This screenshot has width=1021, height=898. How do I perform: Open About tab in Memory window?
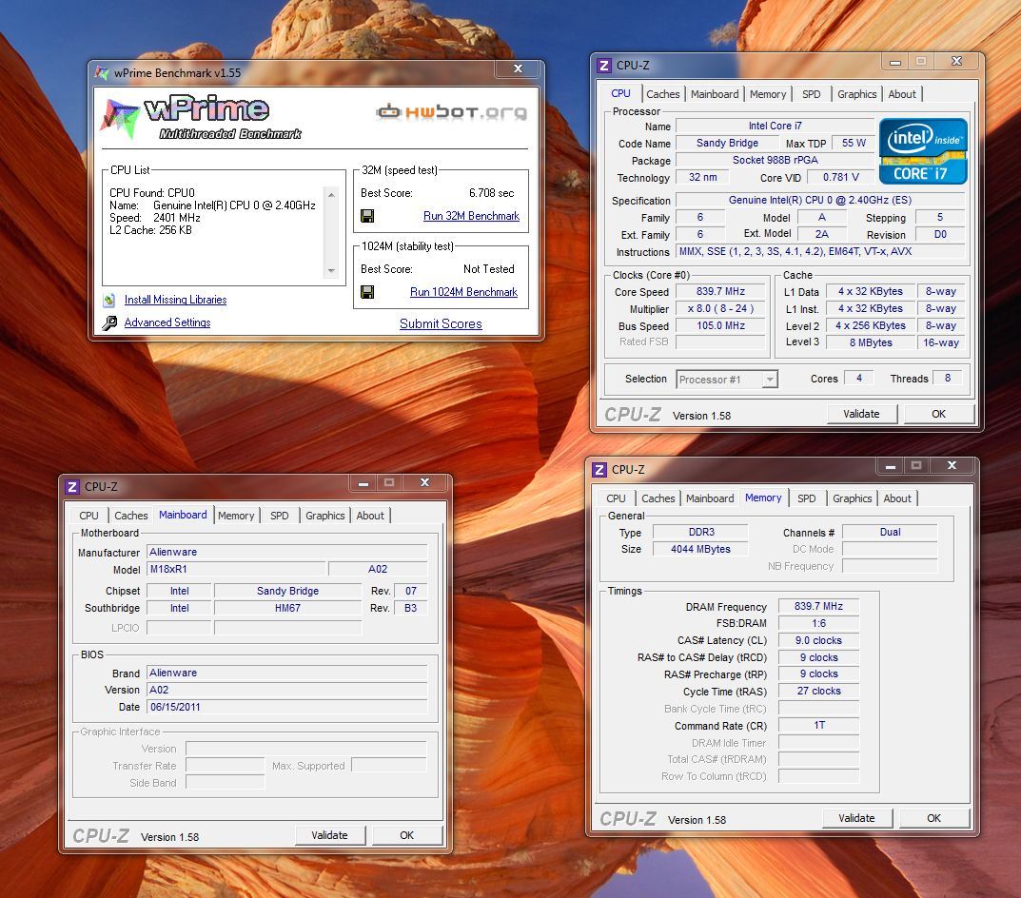pyautogui.click(x=897, y=498)
